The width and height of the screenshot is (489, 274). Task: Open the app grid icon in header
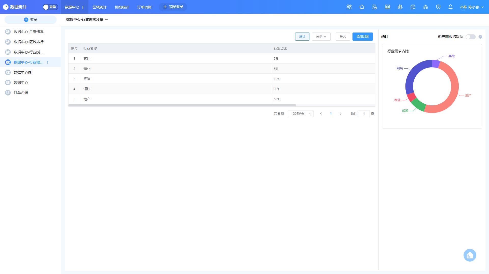tap(349, 7)
